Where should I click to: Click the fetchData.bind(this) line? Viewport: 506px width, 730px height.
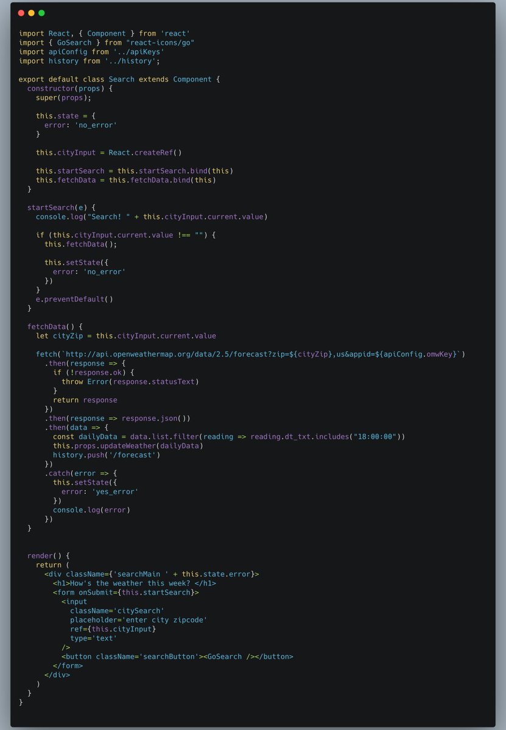pyautogui.click(x=126, y=180)
